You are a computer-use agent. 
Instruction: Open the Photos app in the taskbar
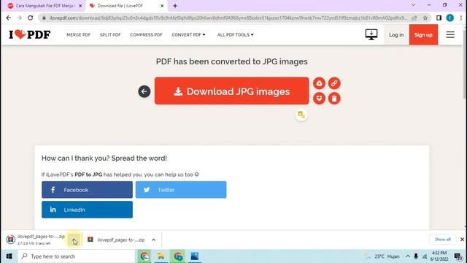(195, 256)
